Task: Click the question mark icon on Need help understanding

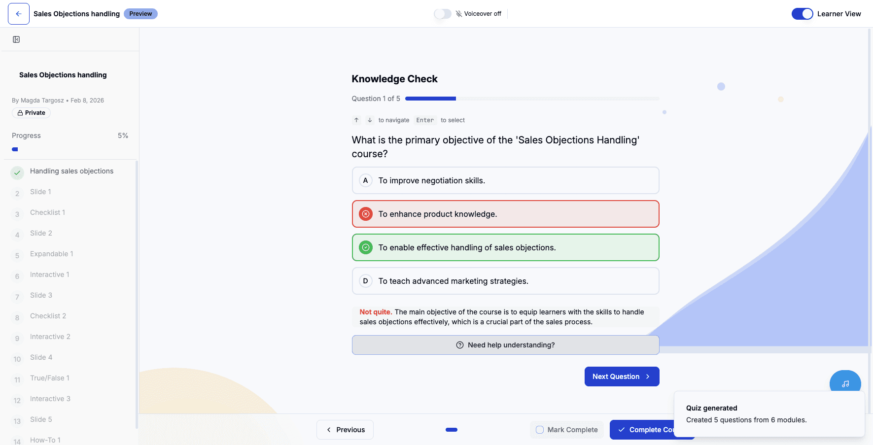Action: tap(459, 345)
